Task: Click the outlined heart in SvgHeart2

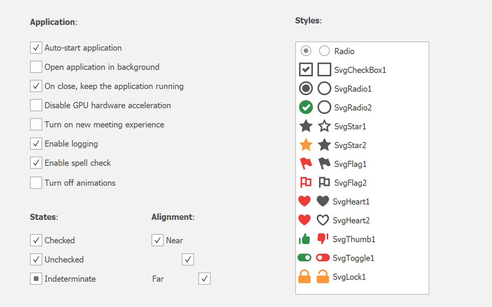Action: (x=323, y=220)
